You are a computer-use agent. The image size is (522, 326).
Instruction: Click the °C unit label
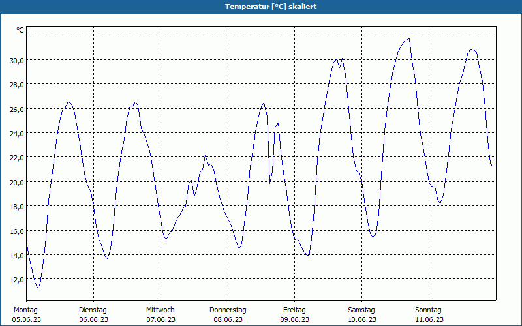click(x=20, y=30)
